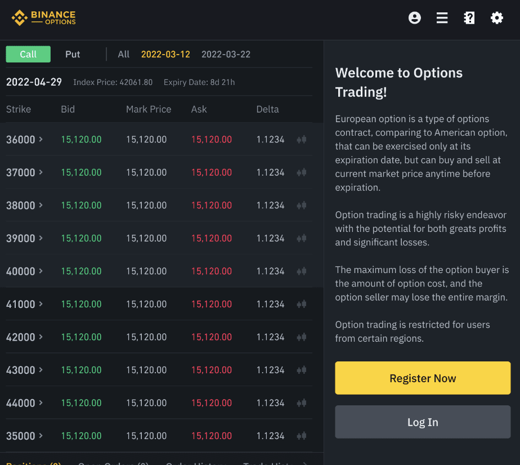The width and height of the screenshot is (520, 465).
Task: Click the help question mark icon
Action: (469, 18)
